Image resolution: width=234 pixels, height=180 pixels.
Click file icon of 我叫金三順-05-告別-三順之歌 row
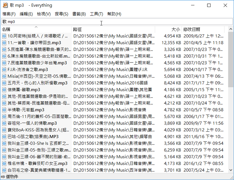(4, 150)
